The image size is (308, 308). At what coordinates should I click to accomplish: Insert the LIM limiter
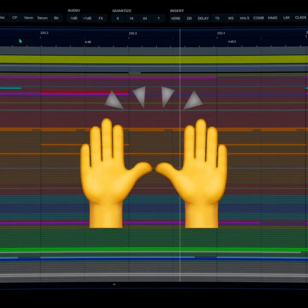(286, 18)
